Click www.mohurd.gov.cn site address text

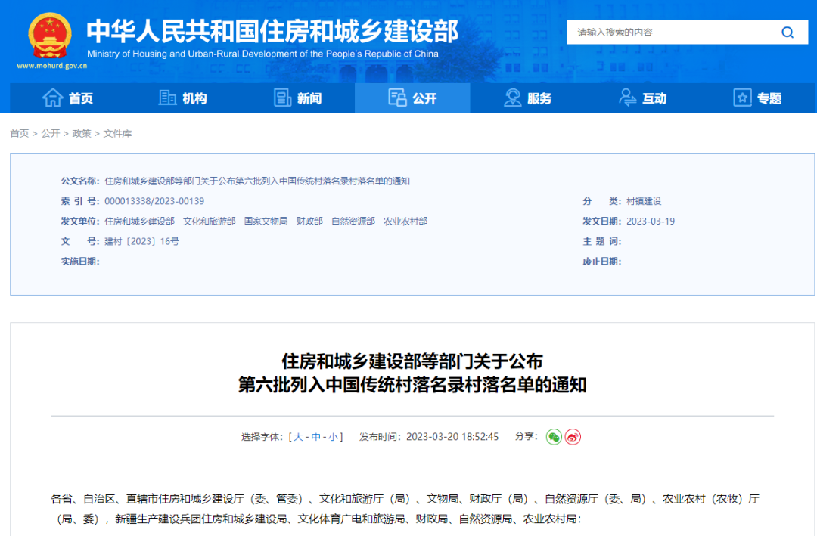(52, 66)
